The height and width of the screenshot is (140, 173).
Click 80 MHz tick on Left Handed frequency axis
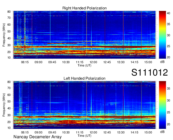pos(9,82)
